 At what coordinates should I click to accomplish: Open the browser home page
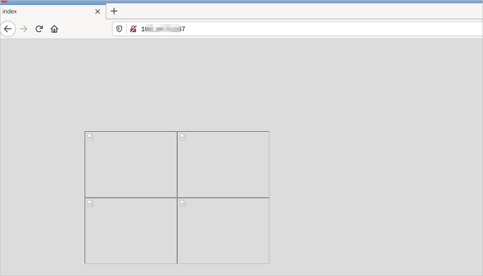point(54,29)
